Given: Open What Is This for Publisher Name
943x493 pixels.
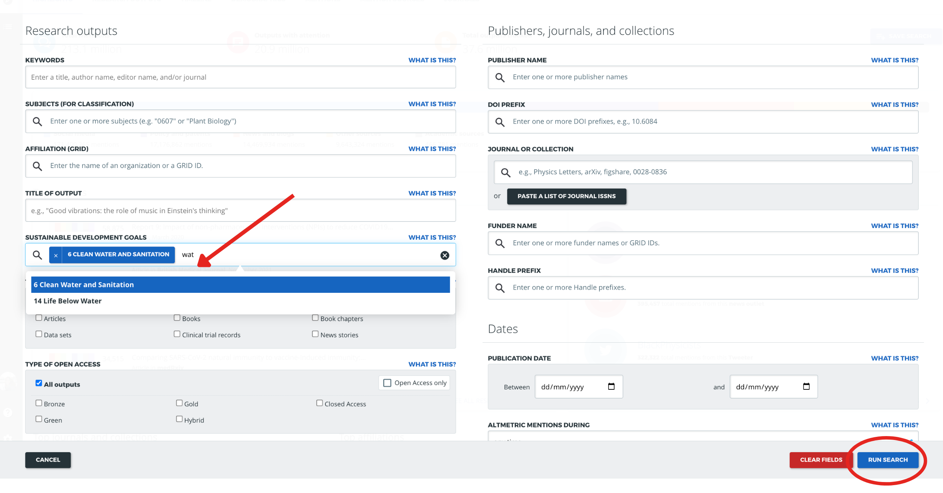Looking at the screenshot, I should 895,60.
